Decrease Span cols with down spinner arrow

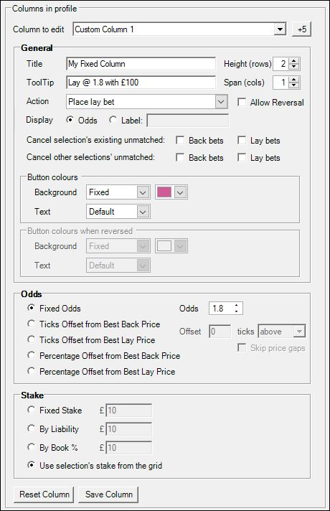(294, 85)
